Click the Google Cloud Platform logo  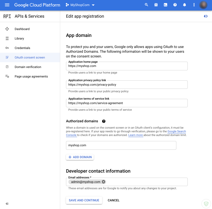point(37,5)
